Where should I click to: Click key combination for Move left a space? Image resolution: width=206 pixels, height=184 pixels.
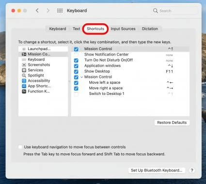[170, 83]
